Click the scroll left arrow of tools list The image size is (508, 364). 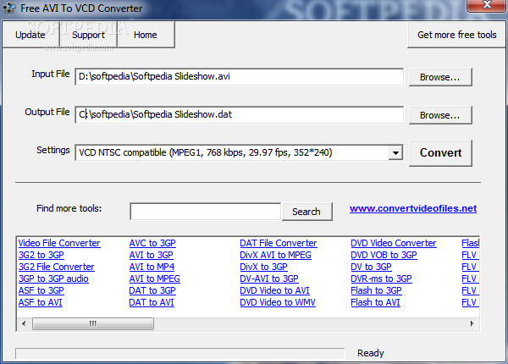[24, 323]
